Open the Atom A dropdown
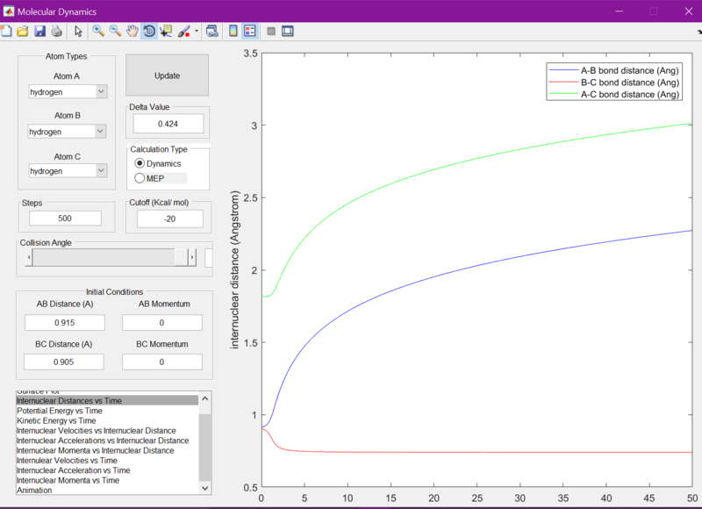This screenshot has height=509, width=702. [x=68, y=92]
